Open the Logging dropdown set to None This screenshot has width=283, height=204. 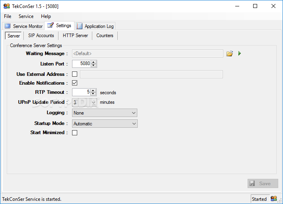[x=105, y=113]
